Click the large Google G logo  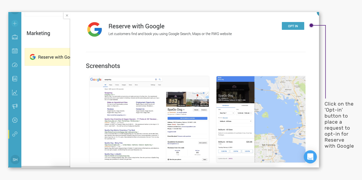(x=95, y=30)
